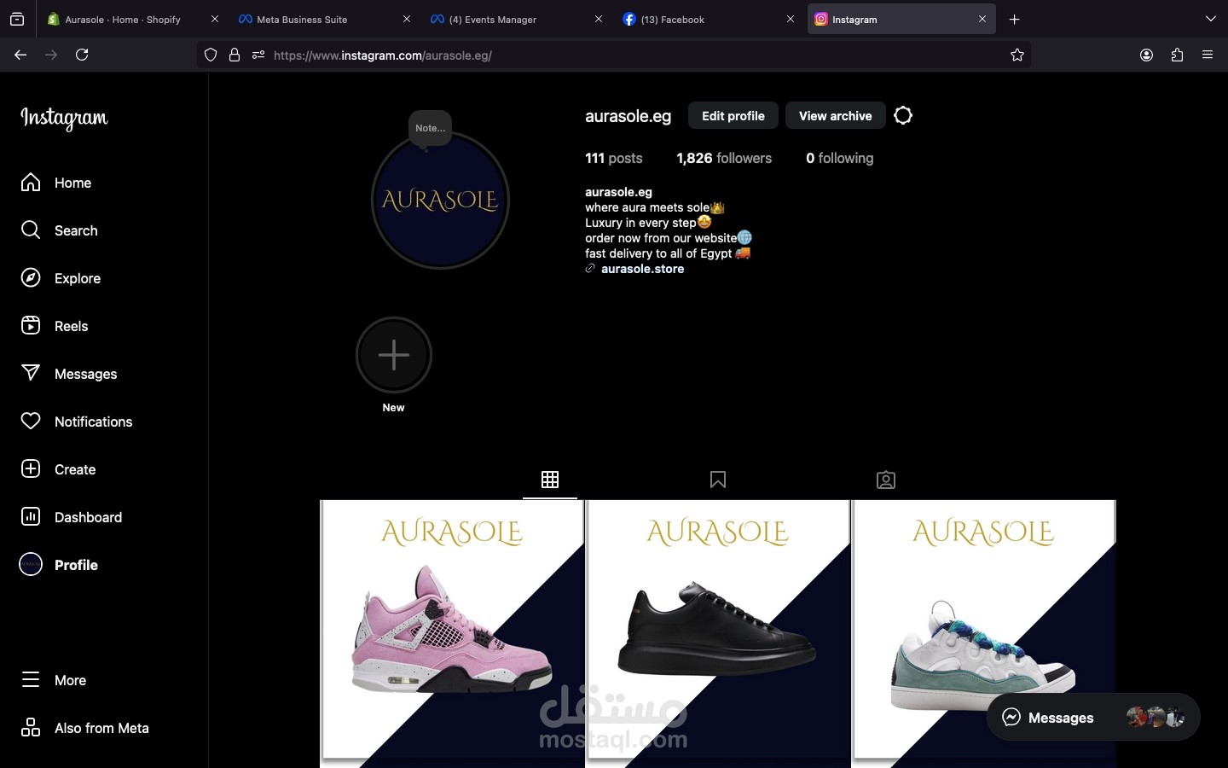Switch to the posts grid tab

(550, 480)
